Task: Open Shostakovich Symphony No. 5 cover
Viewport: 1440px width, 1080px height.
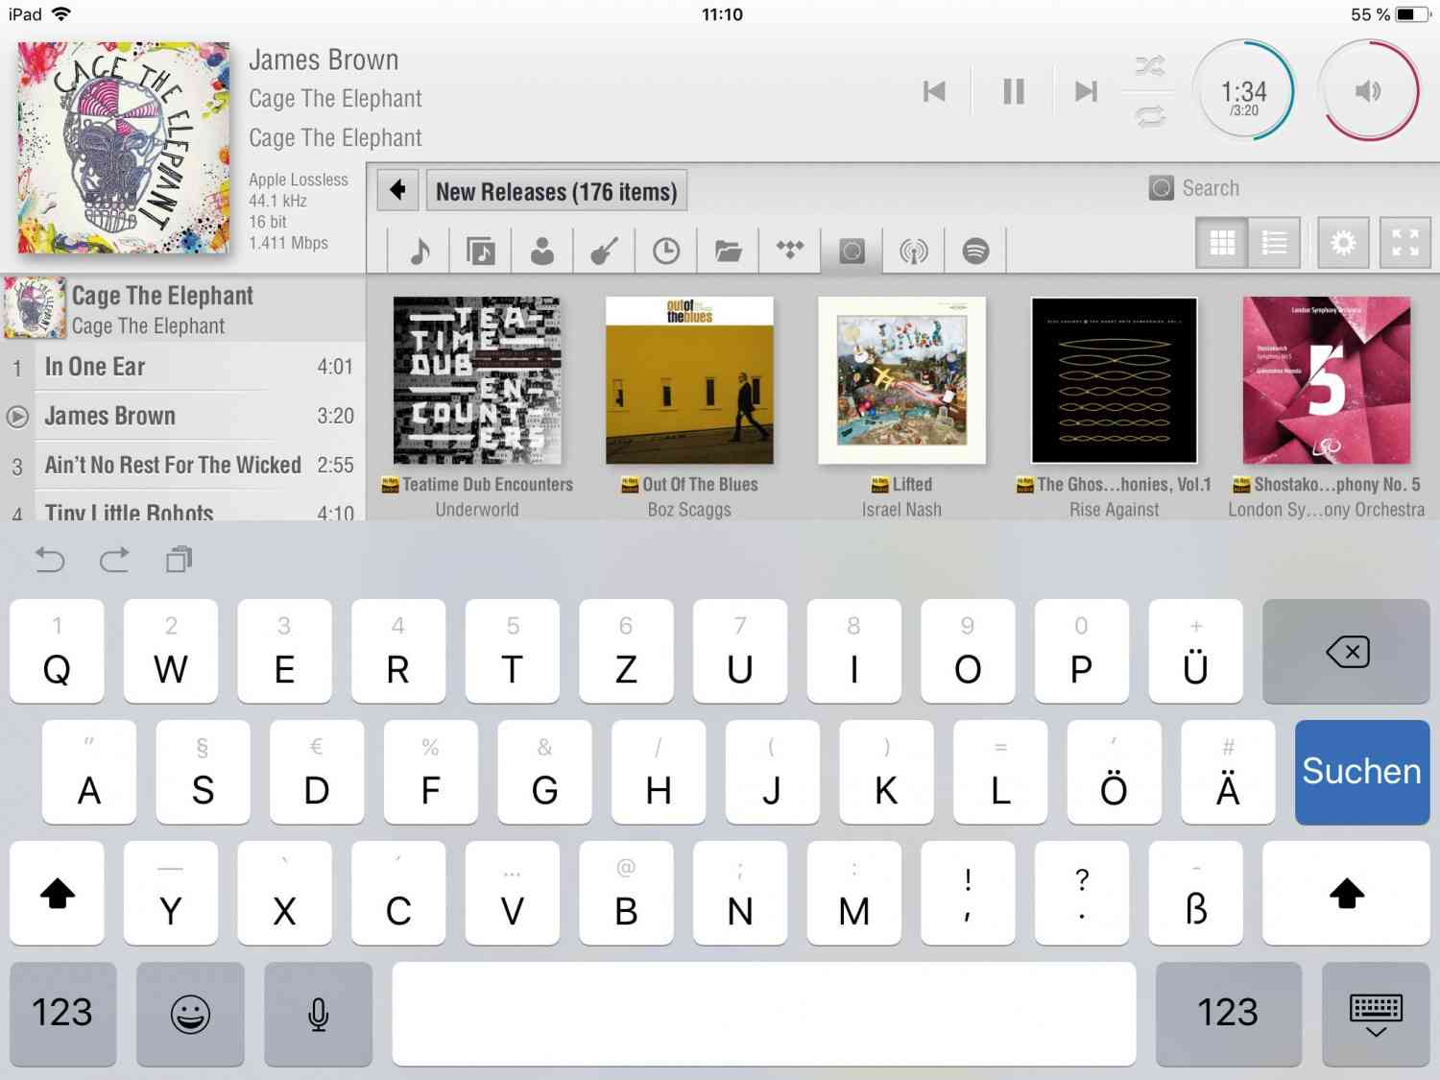Action: tap(1327, 380)
